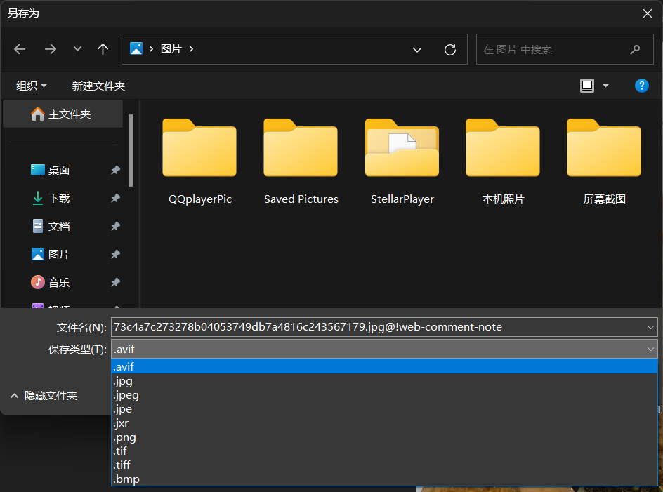Click the Forward navigation arrow
Image resolution: width=663 pixels, height=492 pixels.
50,49
